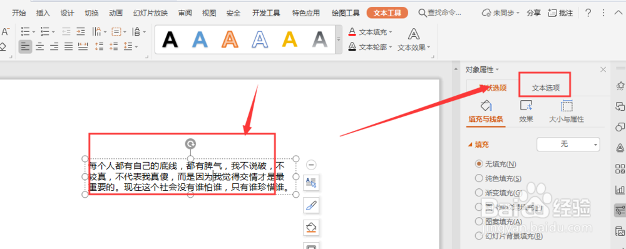Image resolution: width=626 pixels, height=249 pixels.
Task: Apply the yellow filled A text style
Action: (x=290, y=39)
